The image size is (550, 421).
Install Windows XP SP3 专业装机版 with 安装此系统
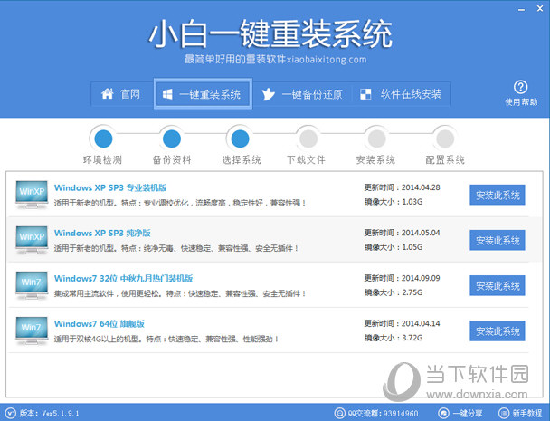click(498, 195)
